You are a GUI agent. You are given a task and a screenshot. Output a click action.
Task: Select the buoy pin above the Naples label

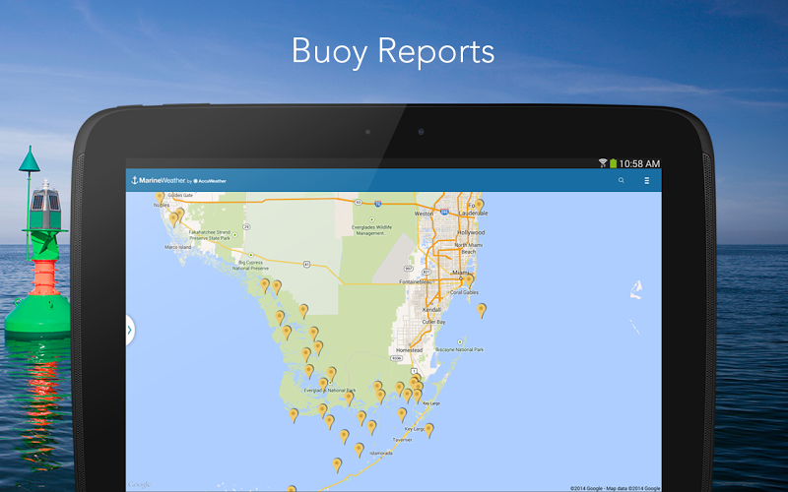pos(160,198)
